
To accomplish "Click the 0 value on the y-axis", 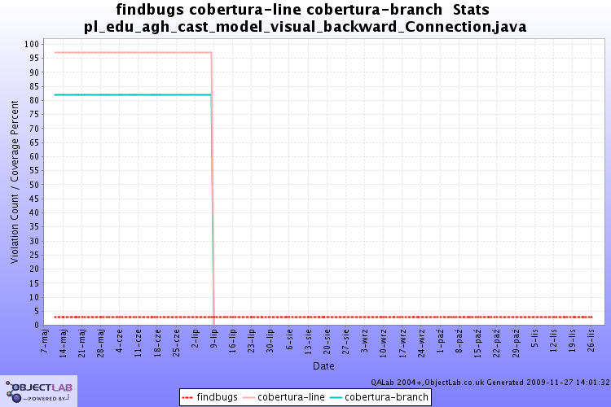I will pyautogui.click(x=37, y=326).
